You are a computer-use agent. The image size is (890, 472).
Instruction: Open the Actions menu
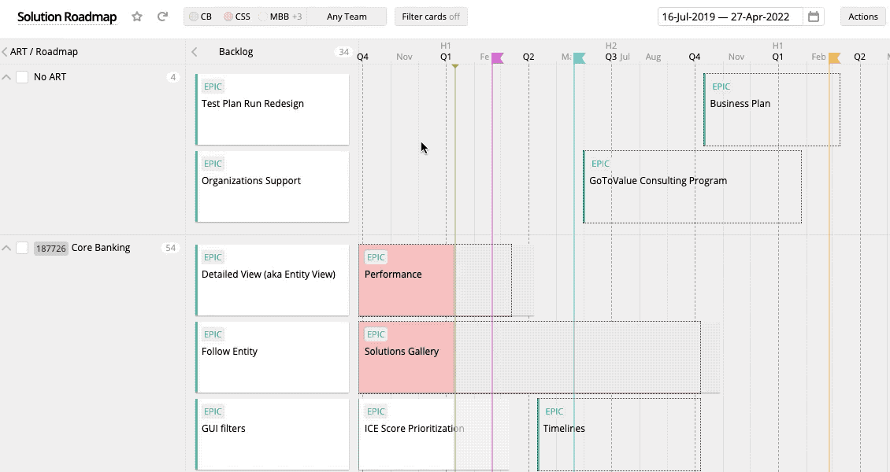click(862, 16)
